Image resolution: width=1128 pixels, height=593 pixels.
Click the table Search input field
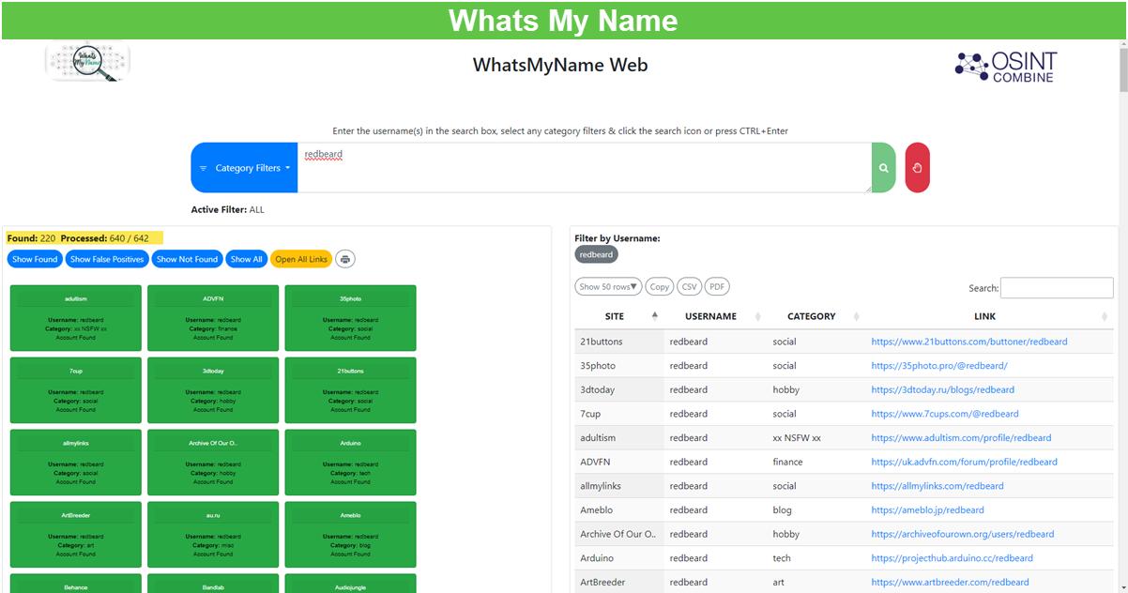(x=1057, y=288)
